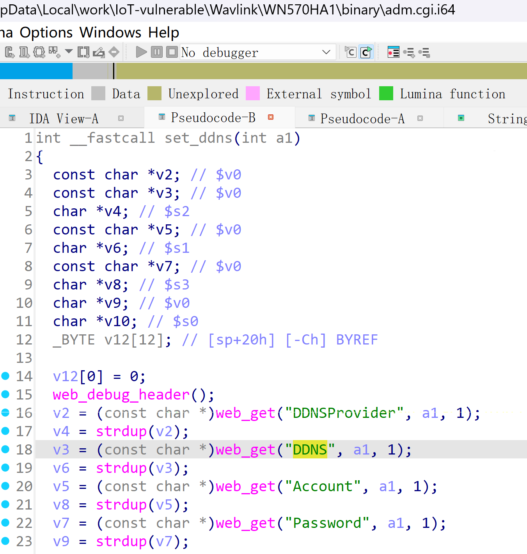Image resolution: width=527 pixels, height=554 pixels.
Task: Click the highlighted C with green arrow icon
Action: point(366,52)
